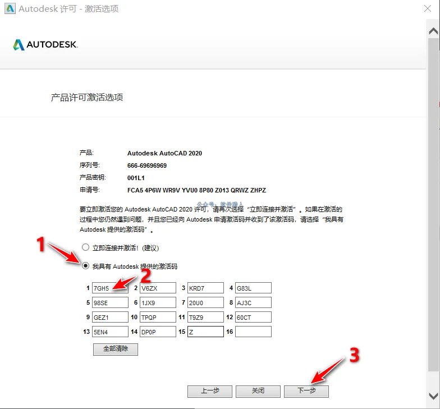Select 立即连接并激活 radio option

(85, 247)
